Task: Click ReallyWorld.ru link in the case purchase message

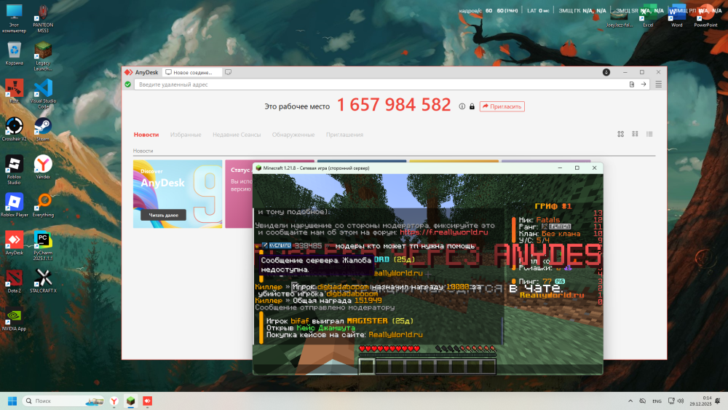Action: [x=395, y=335]
